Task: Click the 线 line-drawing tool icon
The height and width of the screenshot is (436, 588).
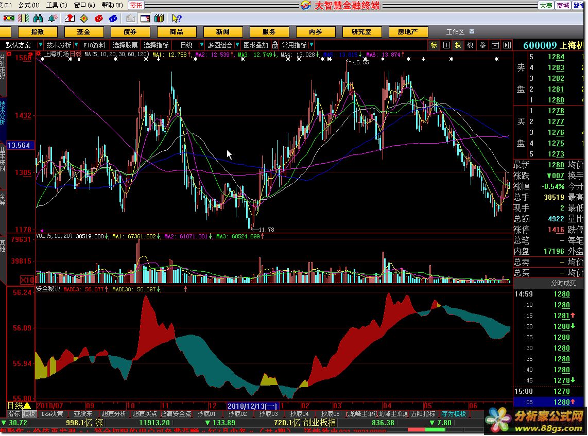Action: click(470, 45)
